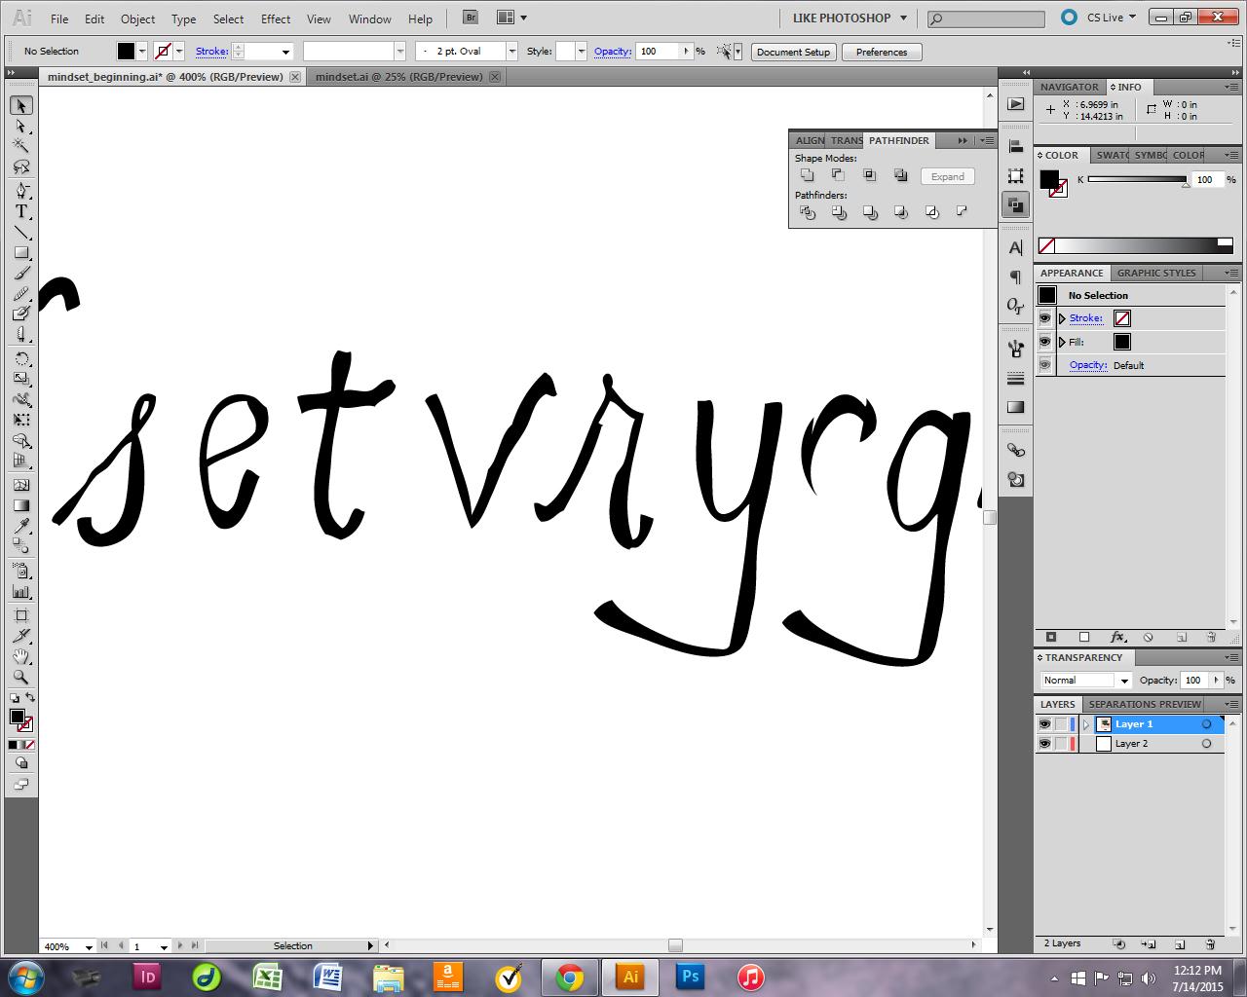1247x997 pixels.
Task: Select the Paintbrush tool
Action: [x=20, y=274]
